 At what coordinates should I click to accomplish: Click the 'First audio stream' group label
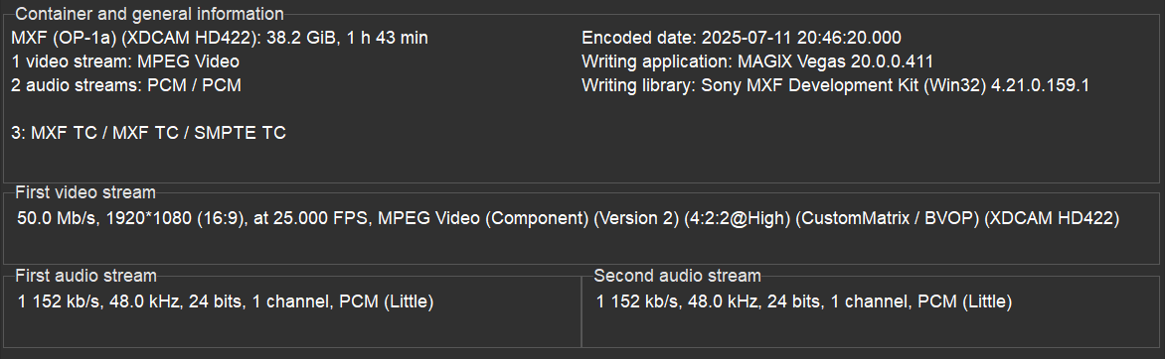point(85,275)
